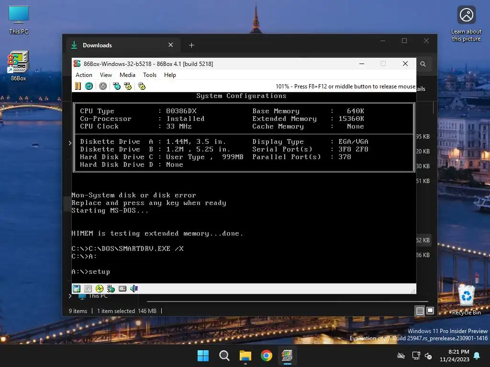Select the Downloads tab in File Explorer
The width and height of the screenshot is (490, 367).
pyautogui.click(x=122, y=45)
